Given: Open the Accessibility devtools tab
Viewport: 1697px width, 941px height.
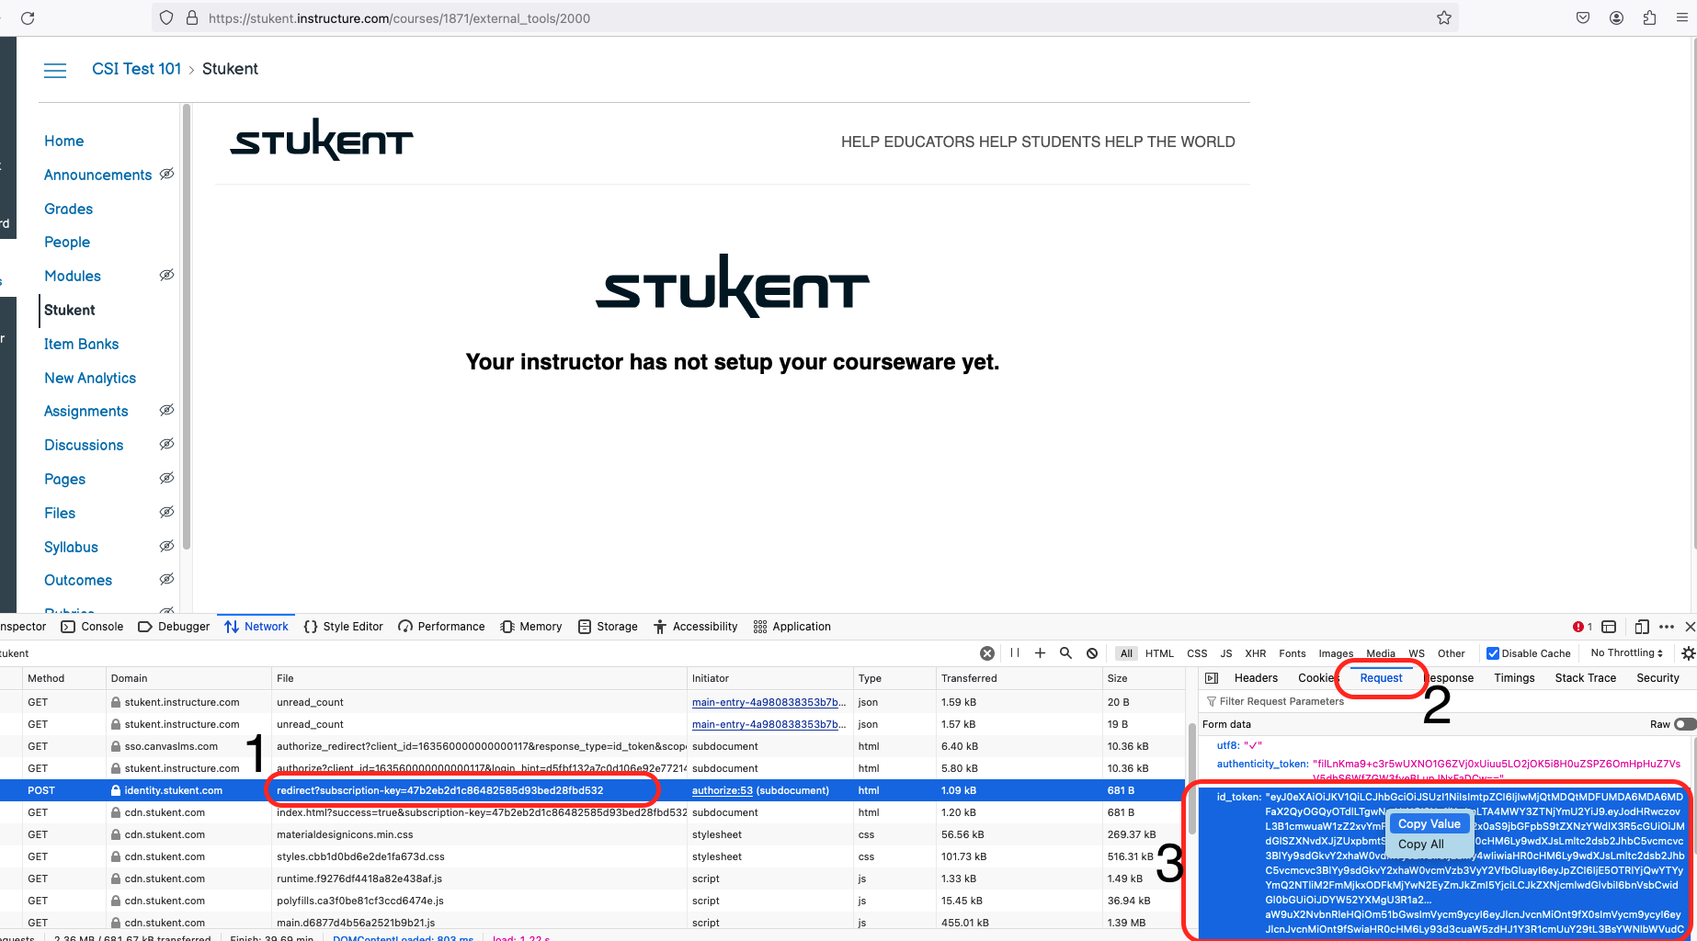Looking at the screenshot, I should (x=696, y=627).
